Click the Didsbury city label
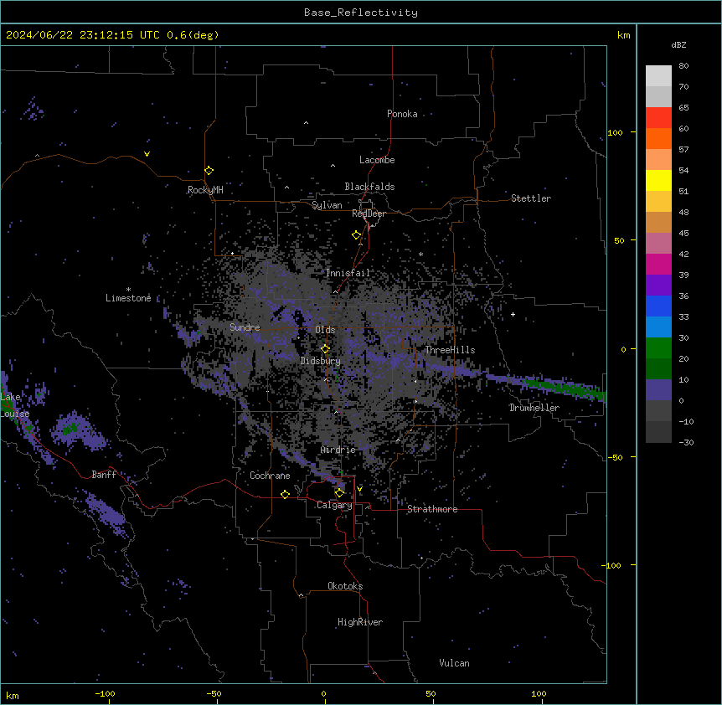 click(321, 361)
